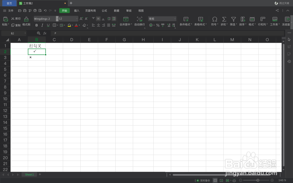Switch to the 插入 tab
293x183 pixels.
click(76, 11)
